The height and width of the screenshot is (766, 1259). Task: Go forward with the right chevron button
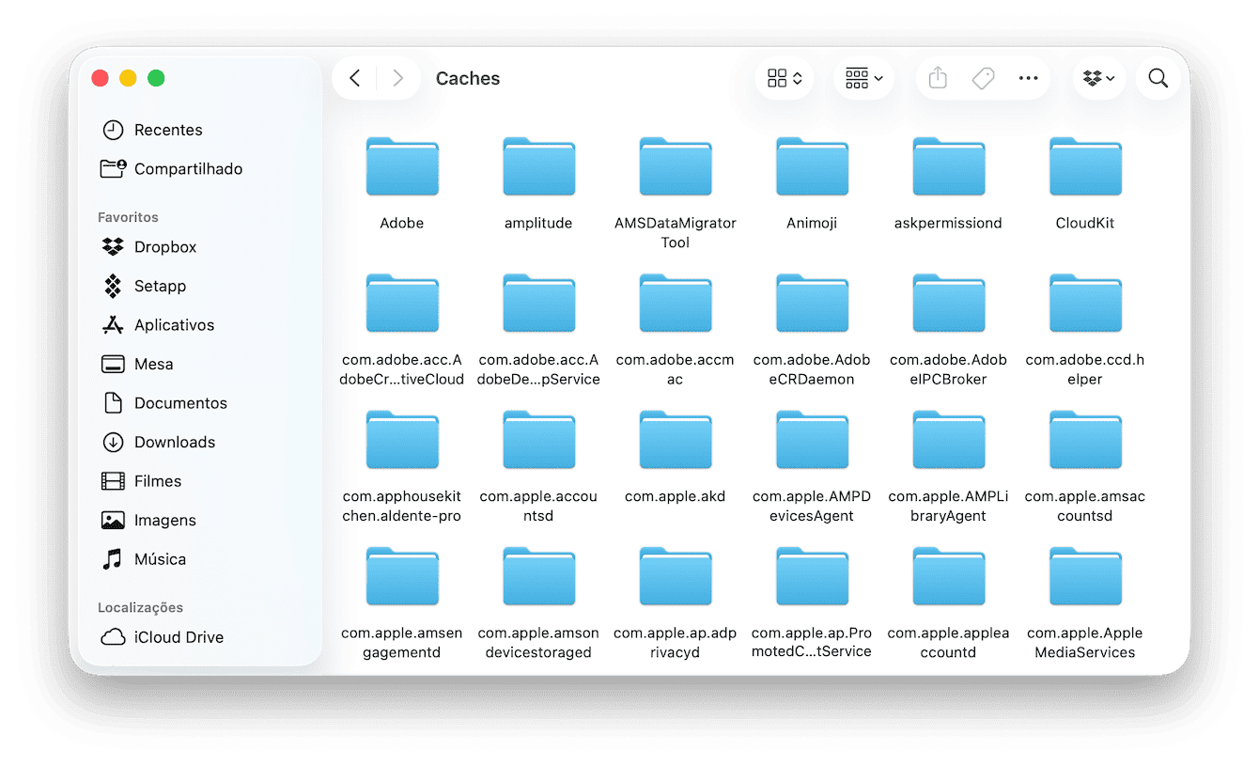(x=397, y=78)
